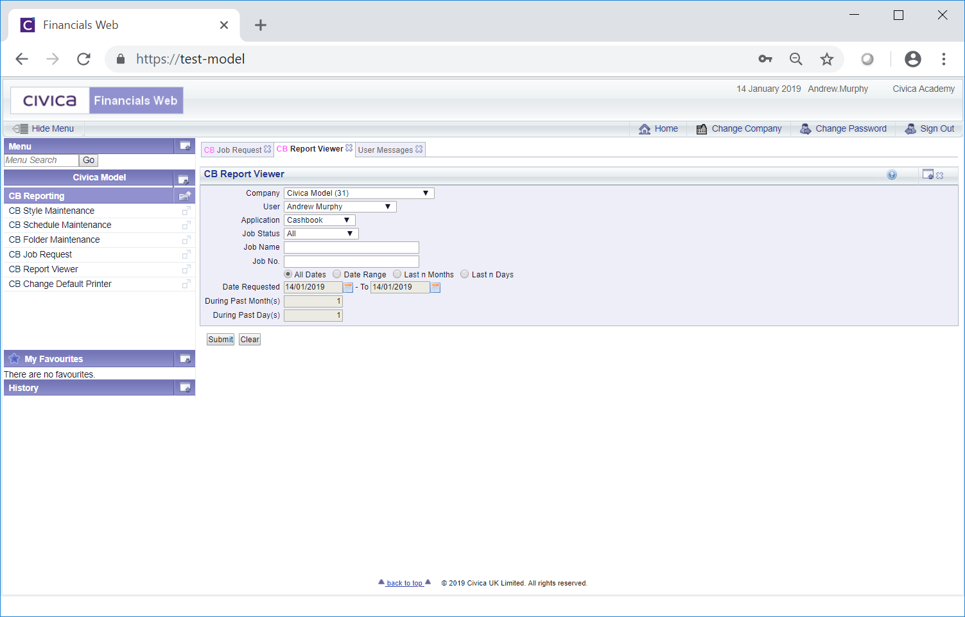The width and height of the screenshot is (965, 617).
Task: Click into the Job Name field
Action: point(351,247)
